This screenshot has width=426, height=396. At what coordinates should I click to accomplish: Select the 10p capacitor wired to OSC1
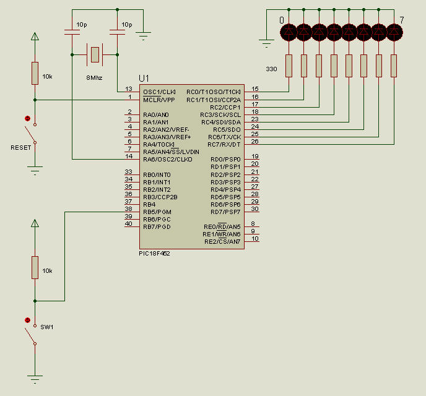118,32
